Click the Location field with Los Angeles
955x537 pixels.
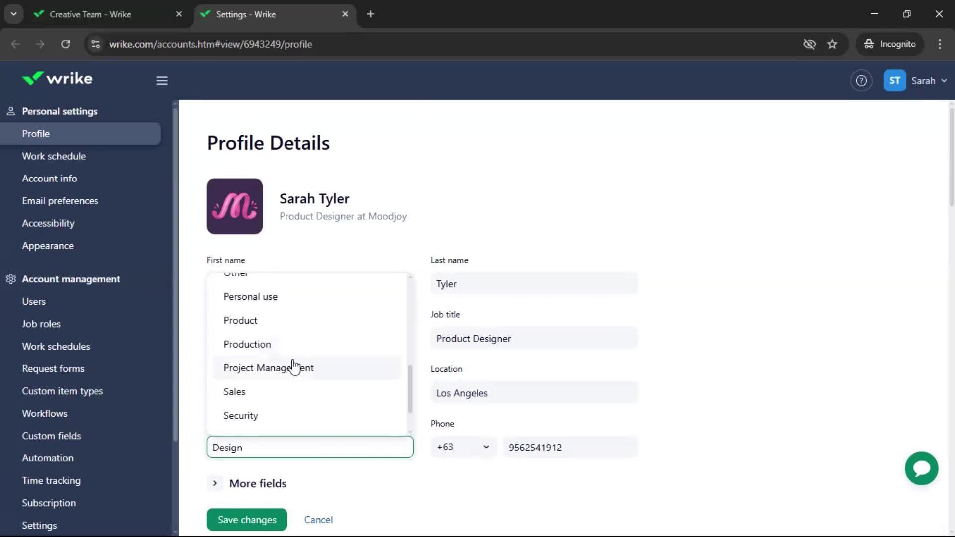[534, 393]
